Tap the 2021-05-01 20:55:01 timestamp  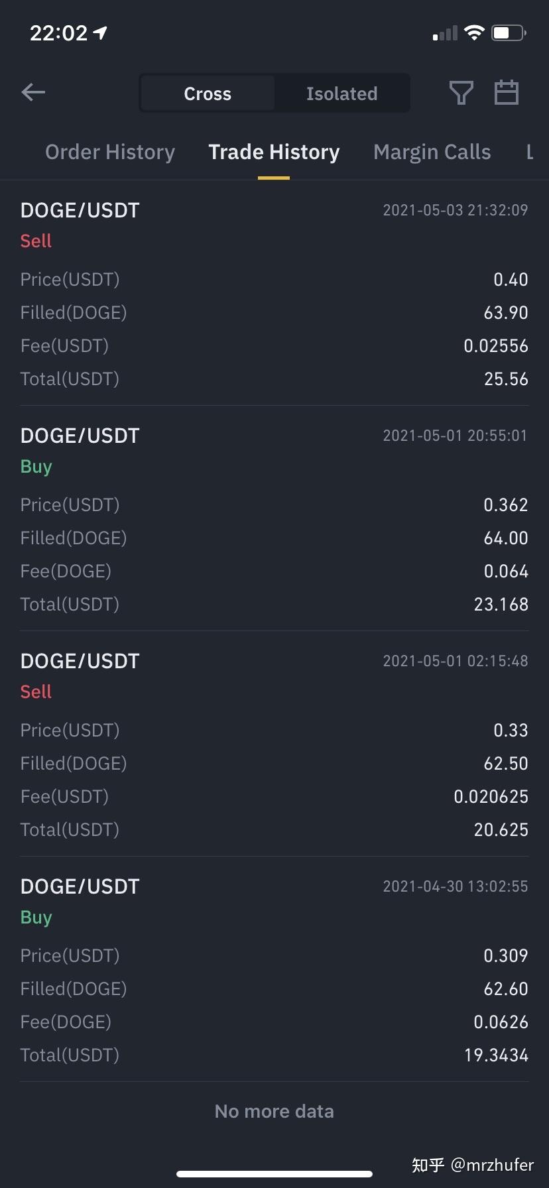[x=455, y=436]
